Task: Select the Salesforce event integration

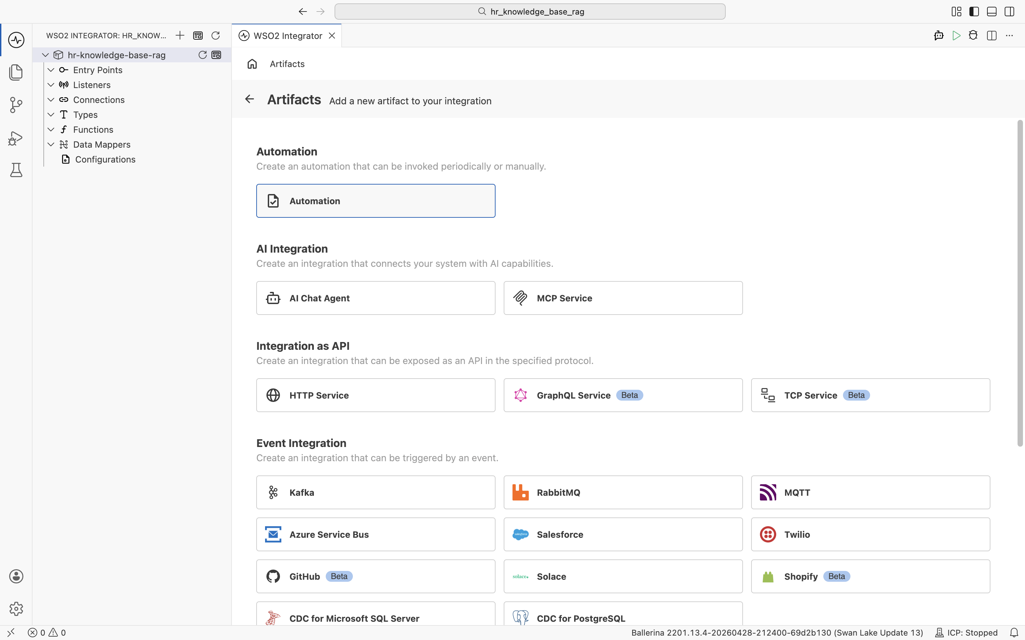Action: [623, 534]
